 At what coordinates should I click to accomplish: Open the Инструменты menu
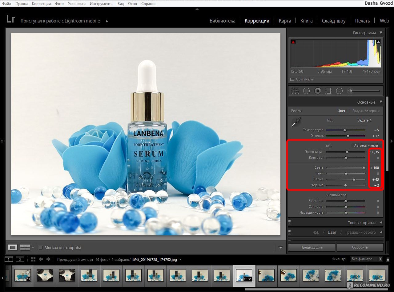point(102,4)
